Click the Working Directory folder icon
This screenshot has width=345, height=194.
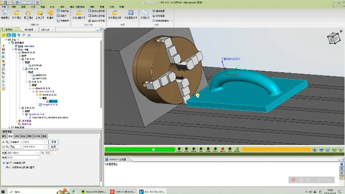coord(39,14)
